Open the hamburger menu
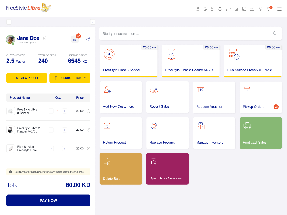Screen dimensions: 287x215 pyautogui.click(x=279, y=9)
